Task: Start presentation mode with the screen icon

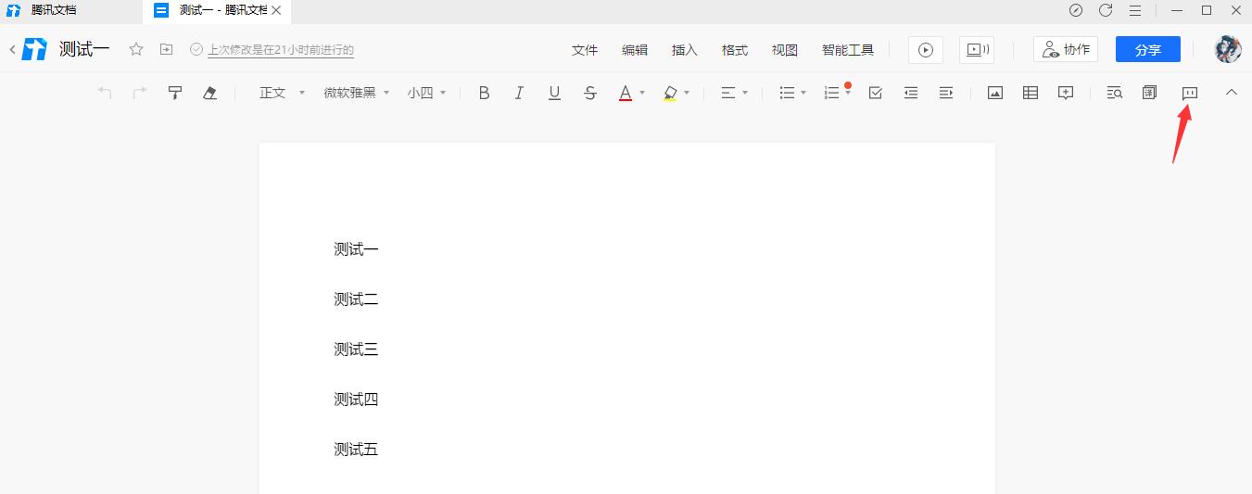Action: pos(977,50)
